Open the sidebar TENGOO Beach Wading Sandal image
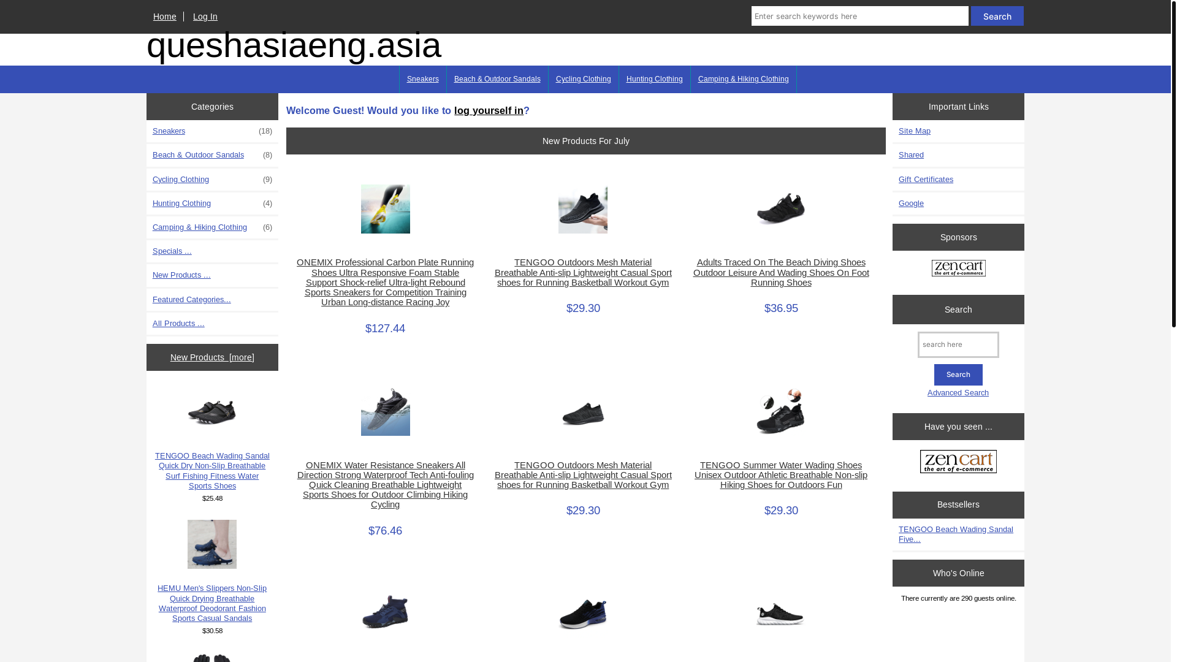Image resolution: width=1177 pixels, height=662 pixels. click(212, 412)
